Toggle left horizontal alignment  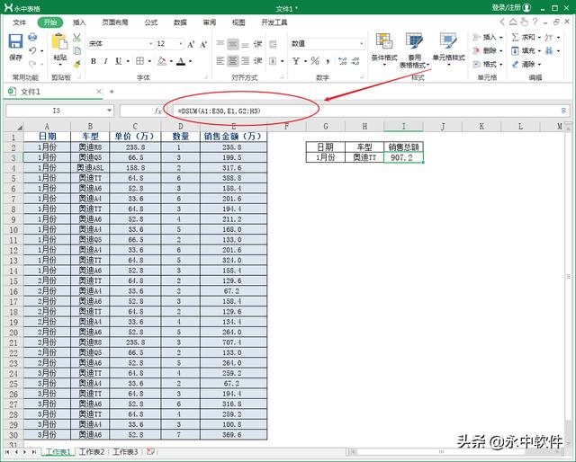(220, 61)
